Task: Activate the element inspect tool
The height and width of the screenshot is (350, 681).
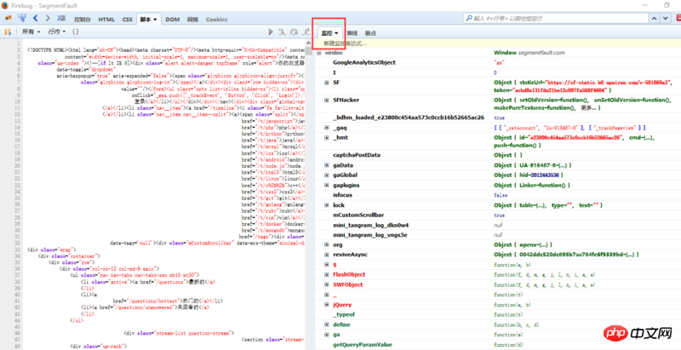Action: pos(22,18)
